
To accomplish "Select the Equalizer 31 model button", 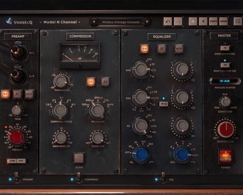I will click(162, 48).
